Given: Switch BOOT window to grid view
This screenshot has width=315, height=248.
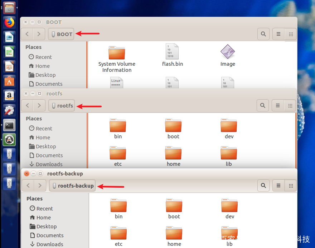Looking at the screenshot, I should 291,34.
